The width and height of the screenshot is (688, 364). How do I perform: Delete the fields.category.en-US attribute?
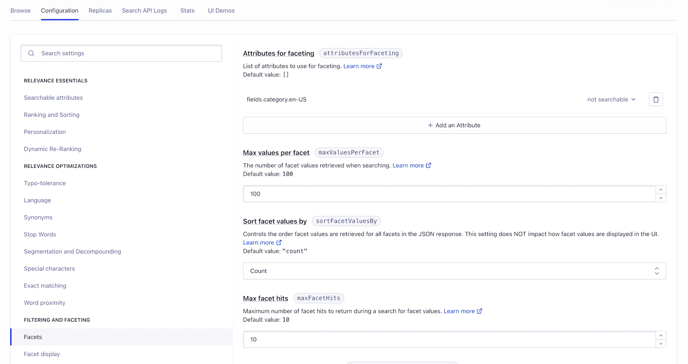point(656,99)
